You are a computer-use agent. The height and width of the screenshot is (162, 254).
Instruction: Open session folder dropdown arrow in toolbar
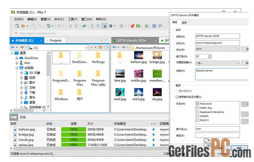tap(27, 26)
